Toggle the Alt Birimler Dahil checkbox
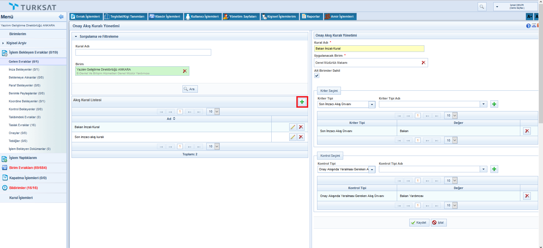 [317, 76]
